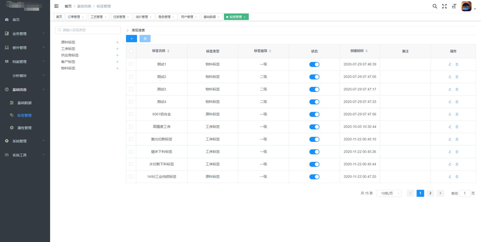481x242 pixels.
Task: Focus the 请输入标签类型 search field
Action: pyautogui.click(x=88, y=30)
